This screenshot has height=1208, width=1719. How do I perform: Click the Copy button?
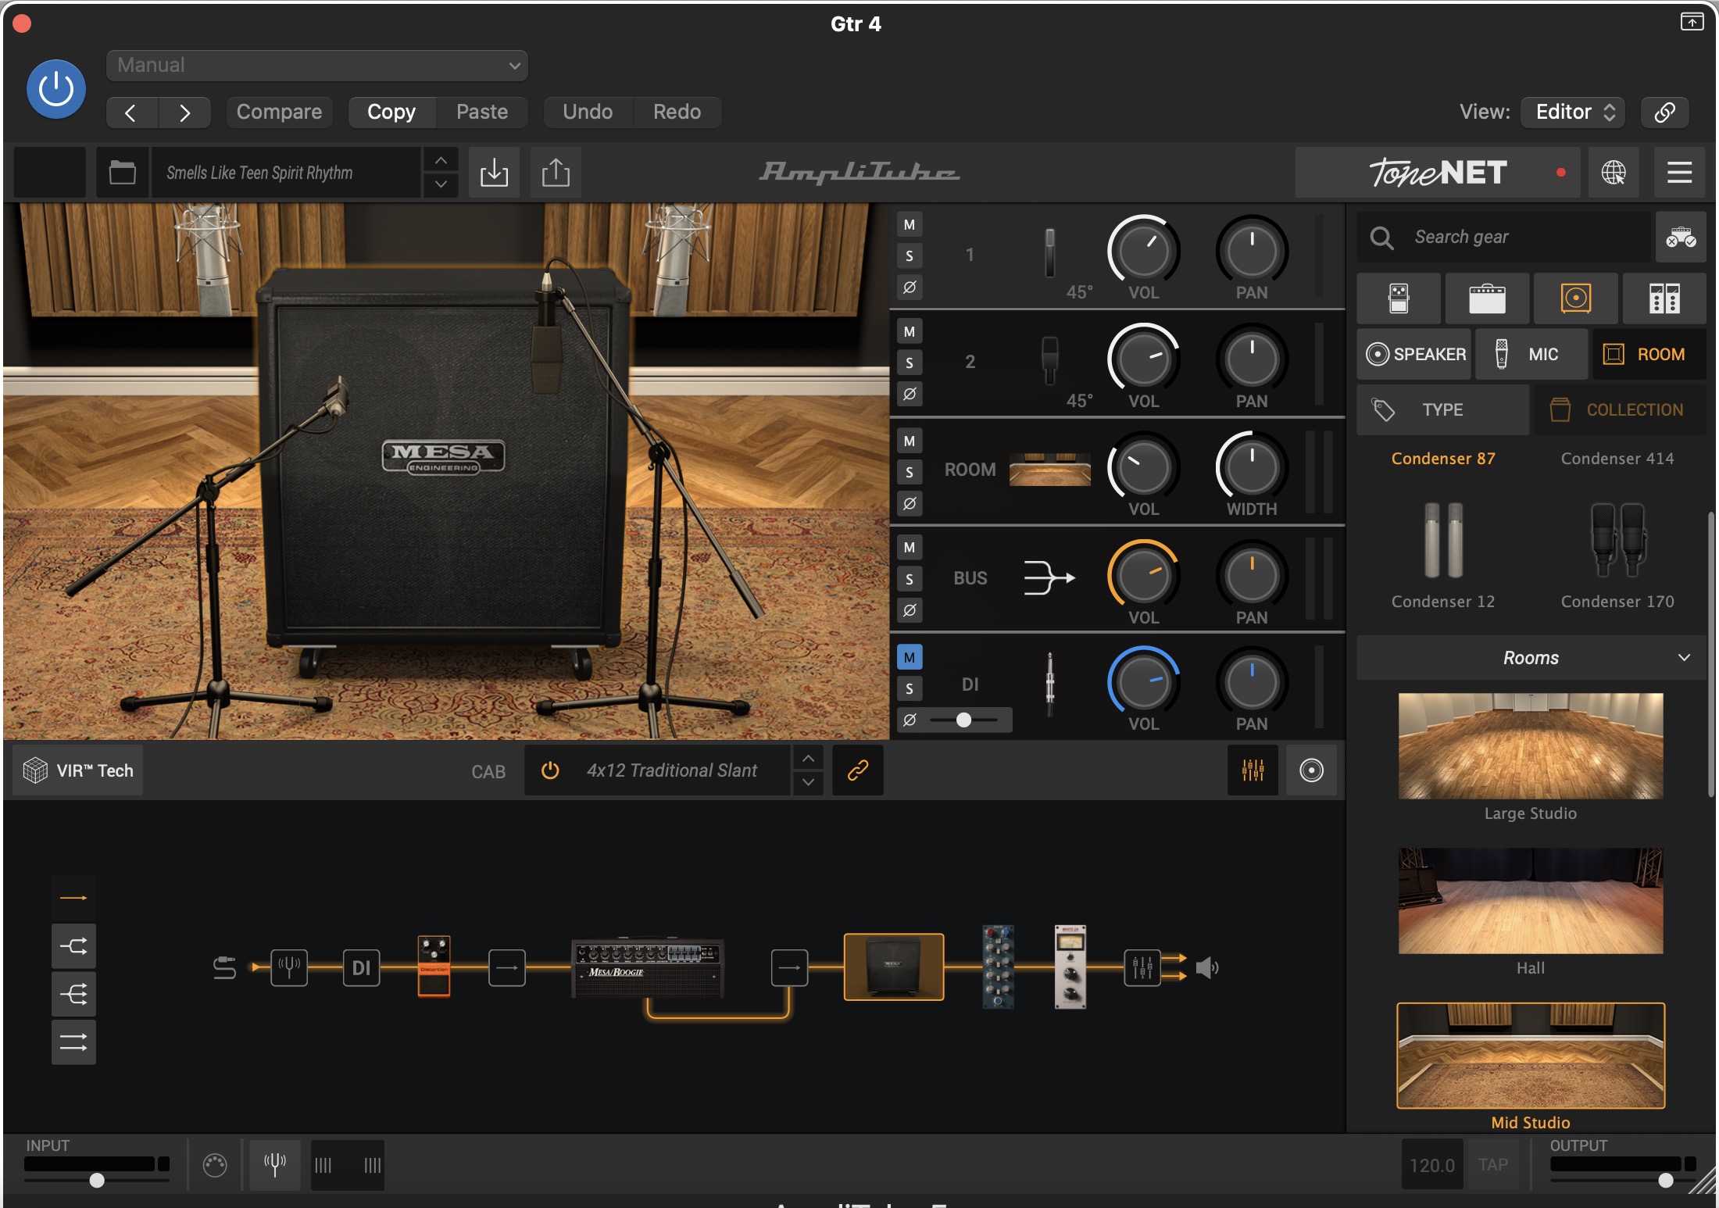[x=391, y=113]
